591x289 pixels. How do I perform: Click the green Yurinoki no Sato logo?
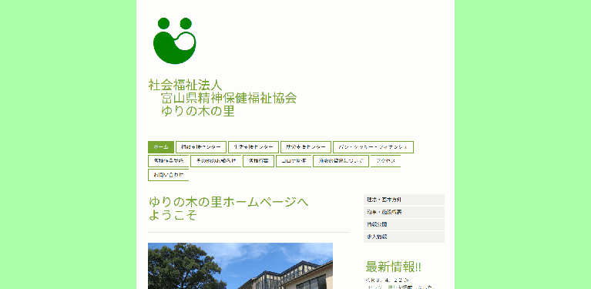pyautogui.click(x=174, y=41)
